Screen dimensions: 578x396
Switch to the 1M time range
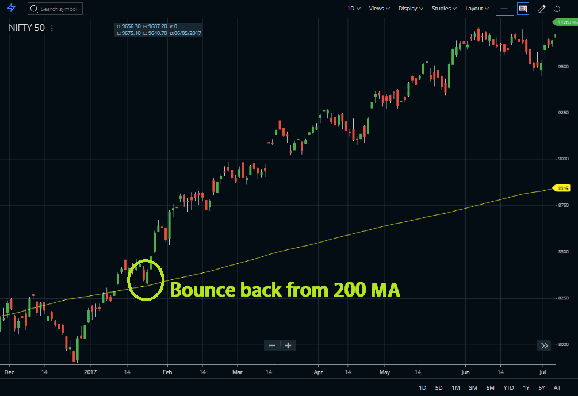click(x=455, y=387)
